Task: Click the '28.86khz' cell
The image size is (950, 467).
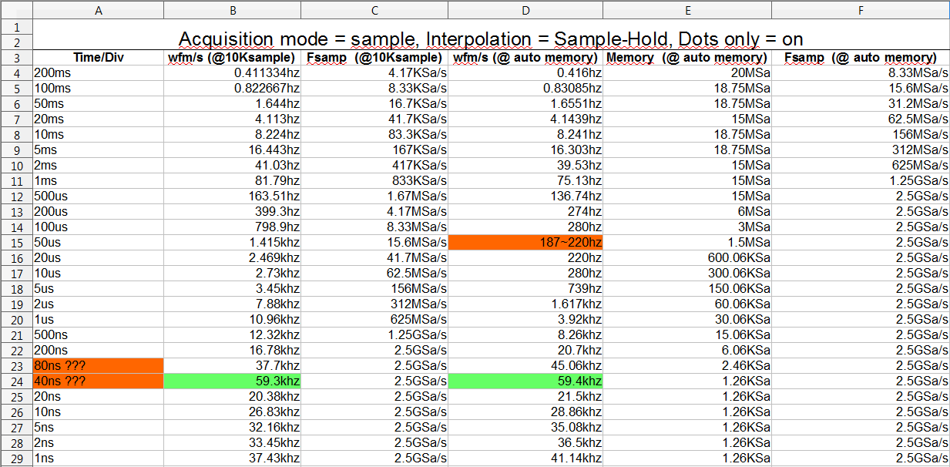Action: coord(525,412)
